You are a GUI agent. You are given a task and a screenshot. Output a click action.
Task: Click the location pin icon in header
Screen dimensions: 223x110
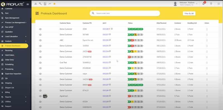(211, 4)
